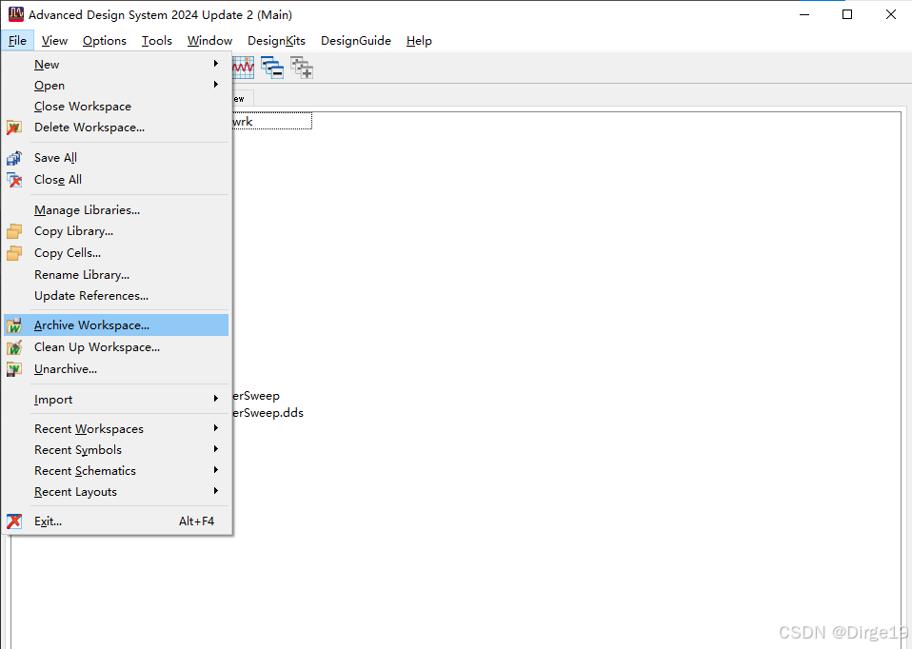Open Data Display window toolbar icon
912x649 pixels.
[243, 69]
